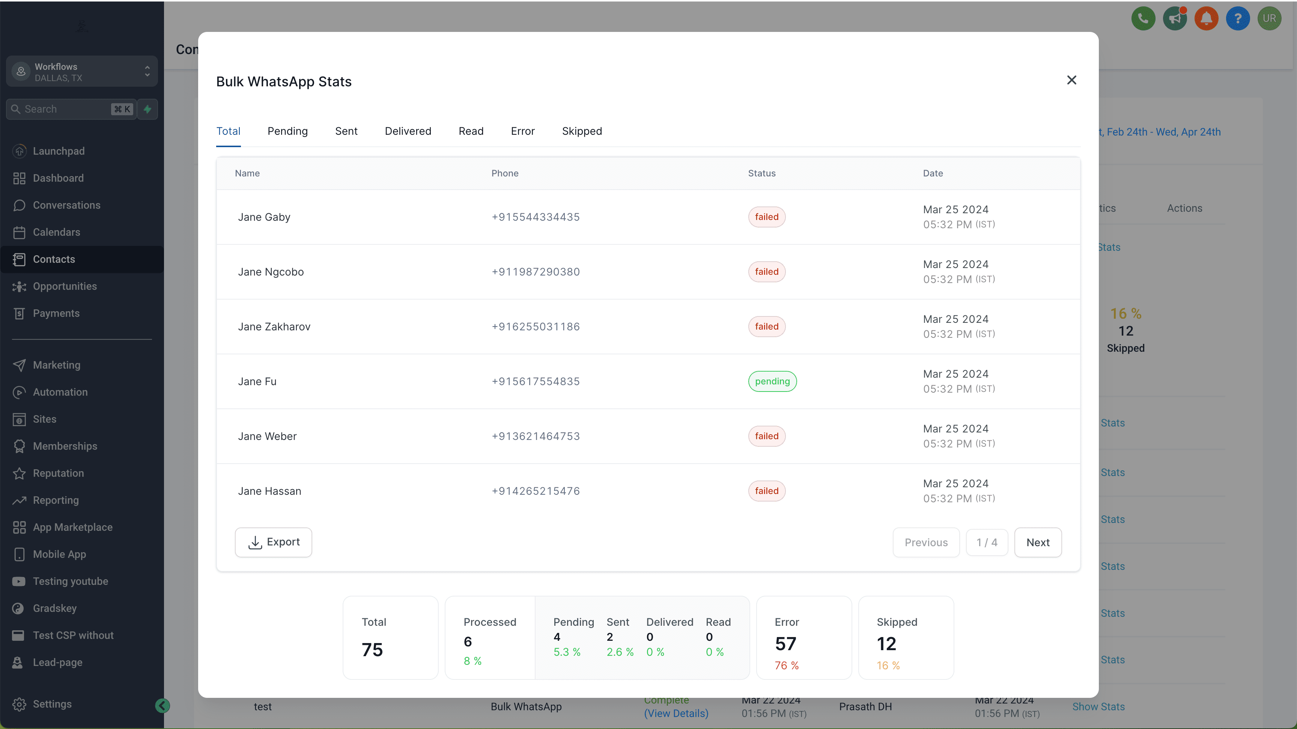Click the Dashboard grid icon
The width and height of the screenshot is (1297, 729).
[19, 178]
